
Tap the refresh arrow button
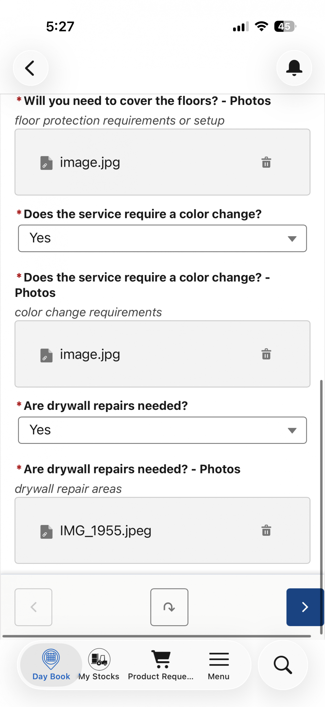point(169,607)
